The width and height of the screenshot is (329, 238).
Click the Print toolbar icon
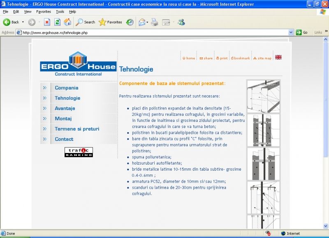coord(155,22)
